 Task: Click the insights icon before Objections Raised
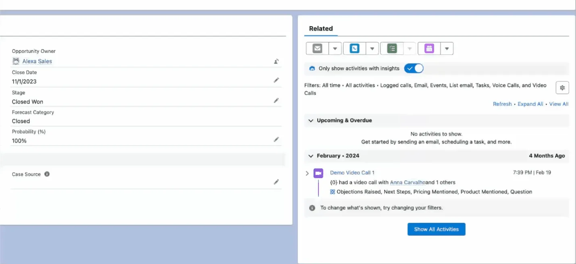333,192
